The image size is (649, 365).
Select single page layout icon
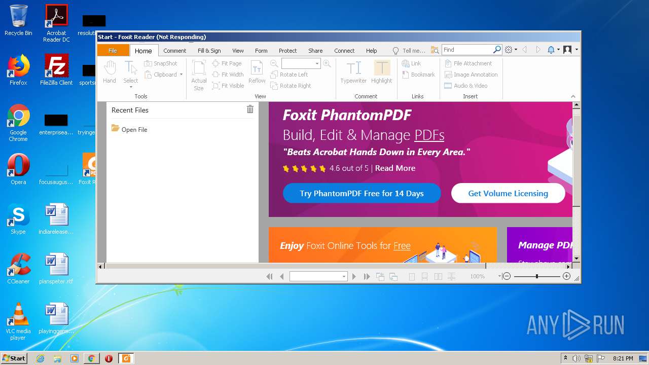412,276
